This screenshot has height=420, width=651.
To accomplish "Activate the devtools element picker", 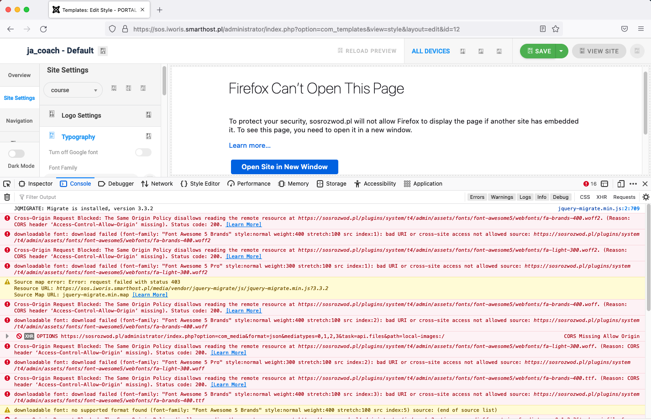I will point(7,184).
